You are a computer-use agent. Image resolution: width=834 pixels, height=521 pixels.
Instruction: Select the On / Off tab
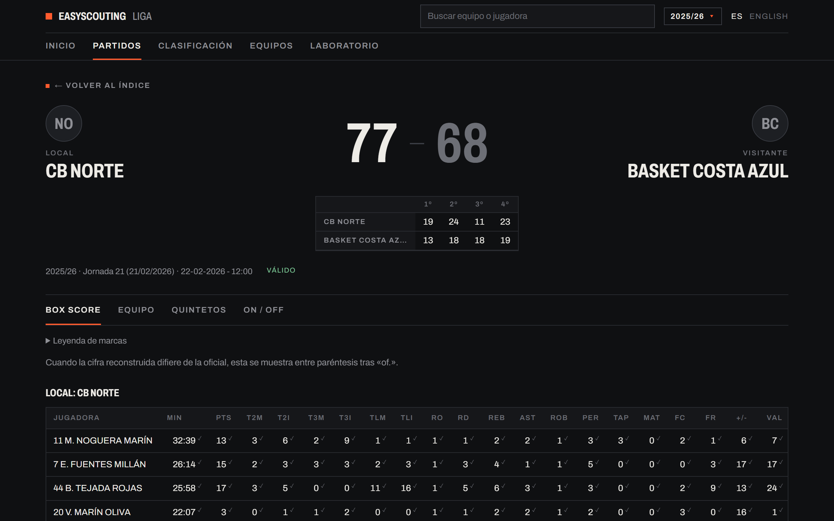click(x=264, y=310)
